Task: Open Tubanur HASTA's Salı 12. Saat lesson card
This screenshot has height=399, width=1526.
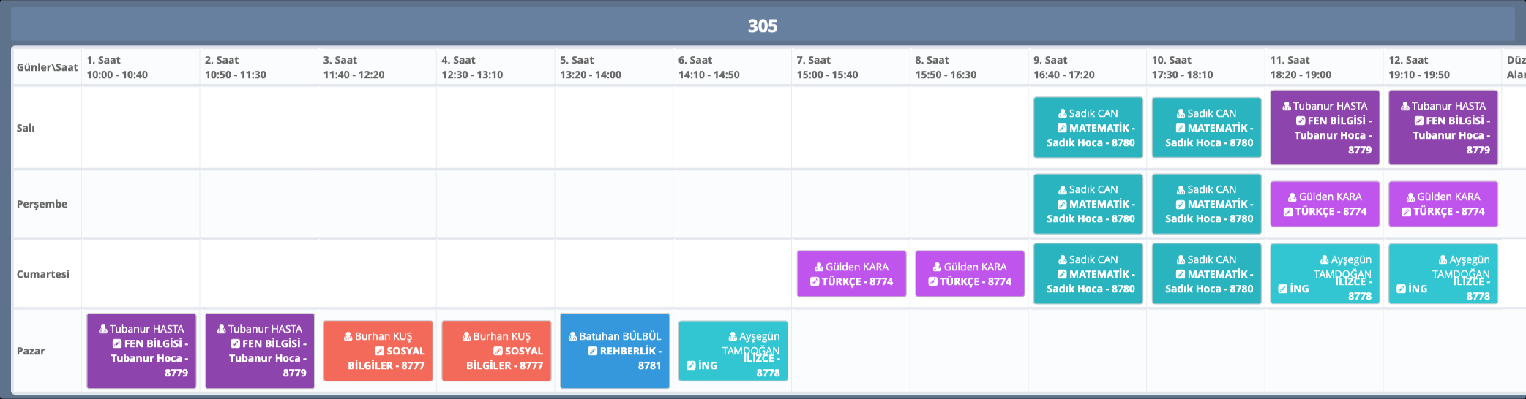Action: 1443,128
